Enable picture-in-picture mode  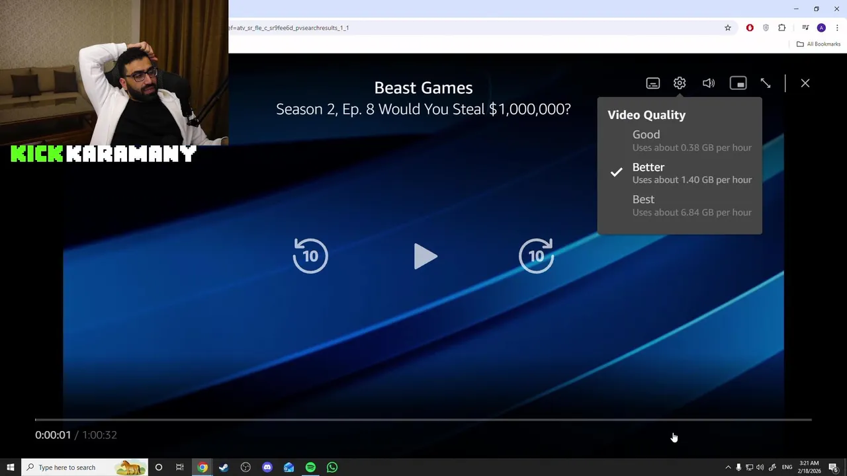coord(738,83)
